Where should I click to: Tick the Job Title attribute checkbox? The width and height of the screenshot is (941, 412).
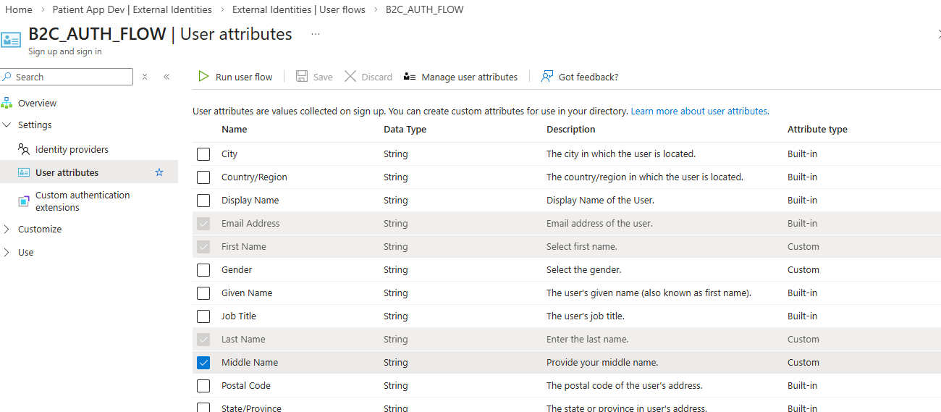point(203,316)
